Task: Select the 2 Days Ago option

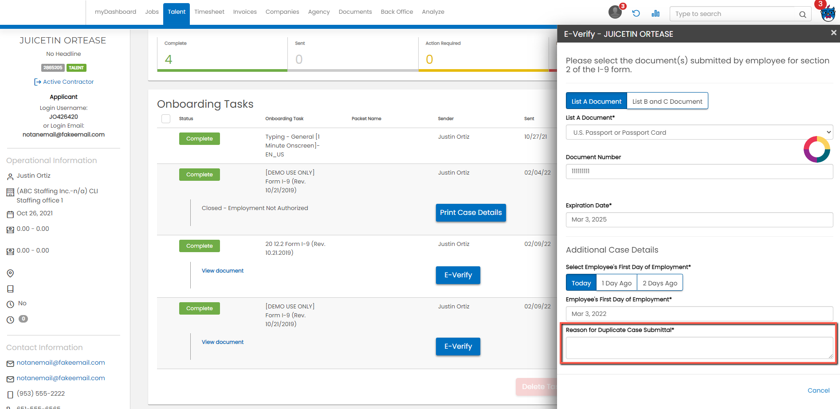Action: pyautogui.click(x=660, y=283)
